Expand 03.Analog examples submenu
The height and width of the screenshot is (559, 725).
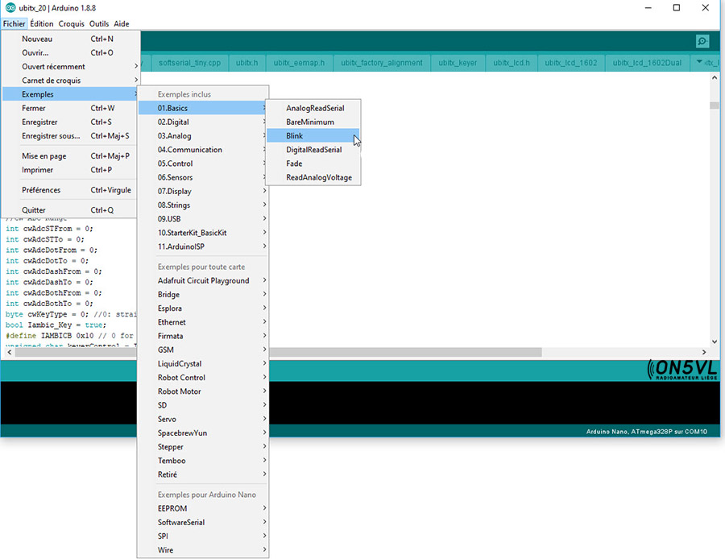(x=202, y=136)
